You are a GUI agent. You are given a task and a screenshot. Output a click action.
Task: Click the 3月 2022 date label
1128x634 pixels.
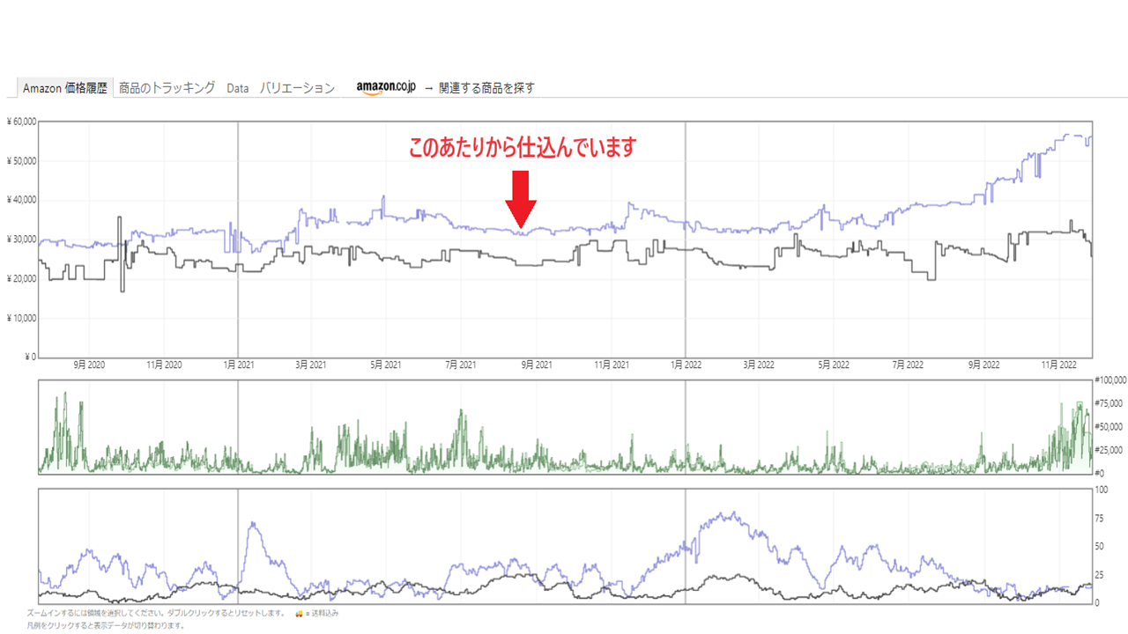point(759,365)
